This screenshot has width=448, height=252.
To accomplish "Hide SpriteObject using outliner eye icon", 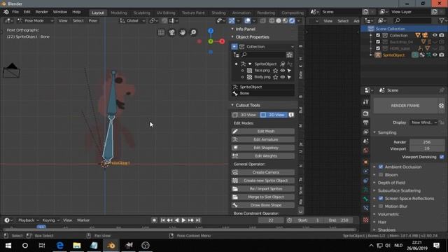I will point(435,55).
